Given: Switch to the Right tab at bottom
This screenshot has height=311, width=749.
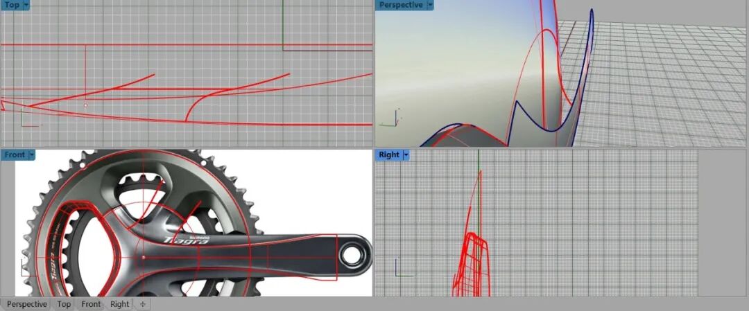Looking at the screenshot, I should (x=119, y=304).
